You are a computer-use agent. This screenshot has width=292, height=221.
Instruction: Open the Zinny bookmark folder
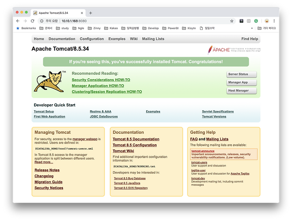(94, 28)
